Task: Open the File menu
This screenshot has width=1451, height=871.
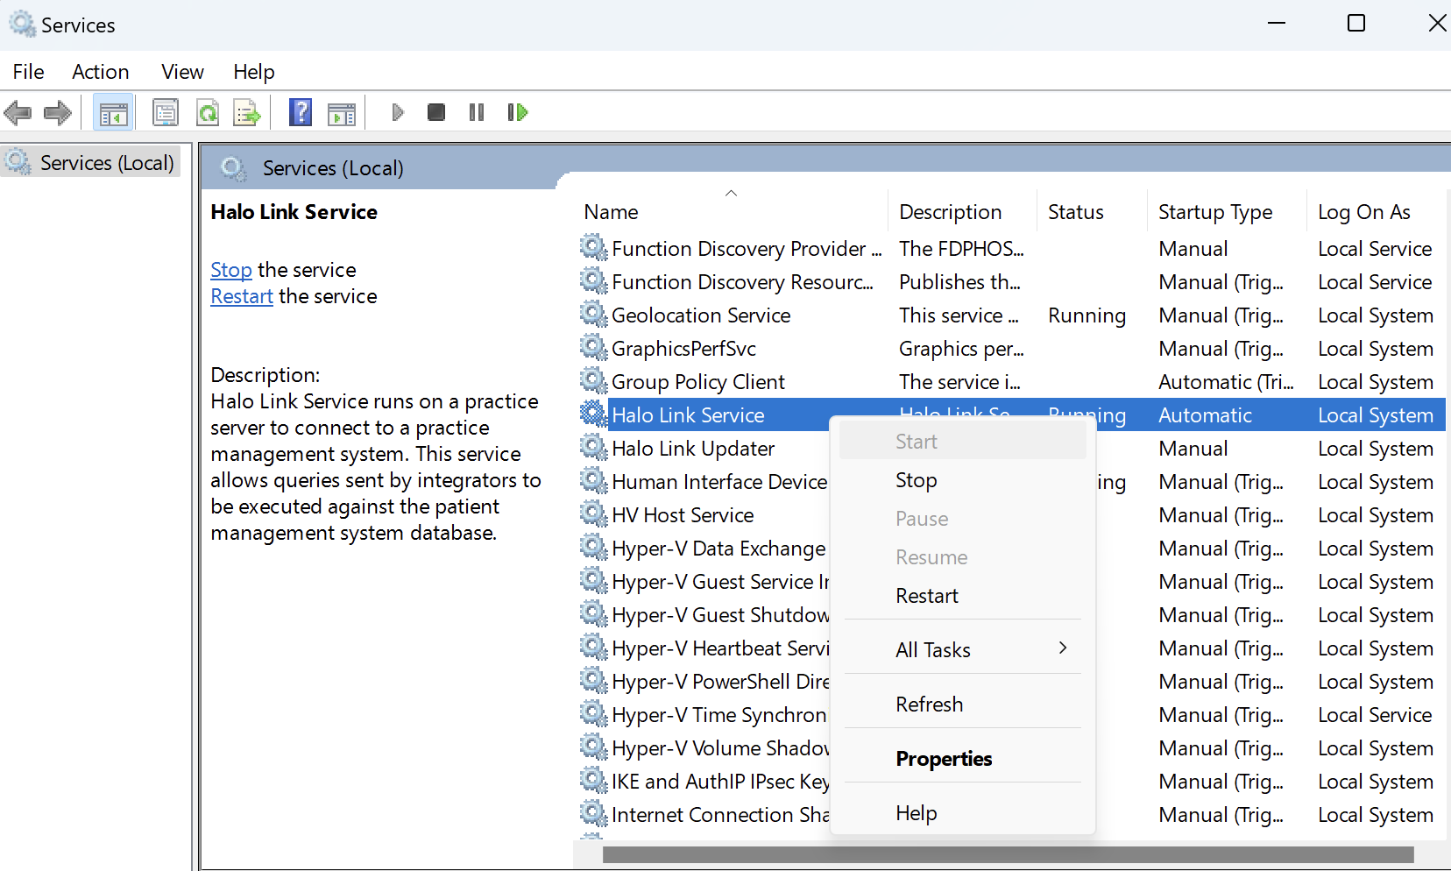Action: point(28,72)
